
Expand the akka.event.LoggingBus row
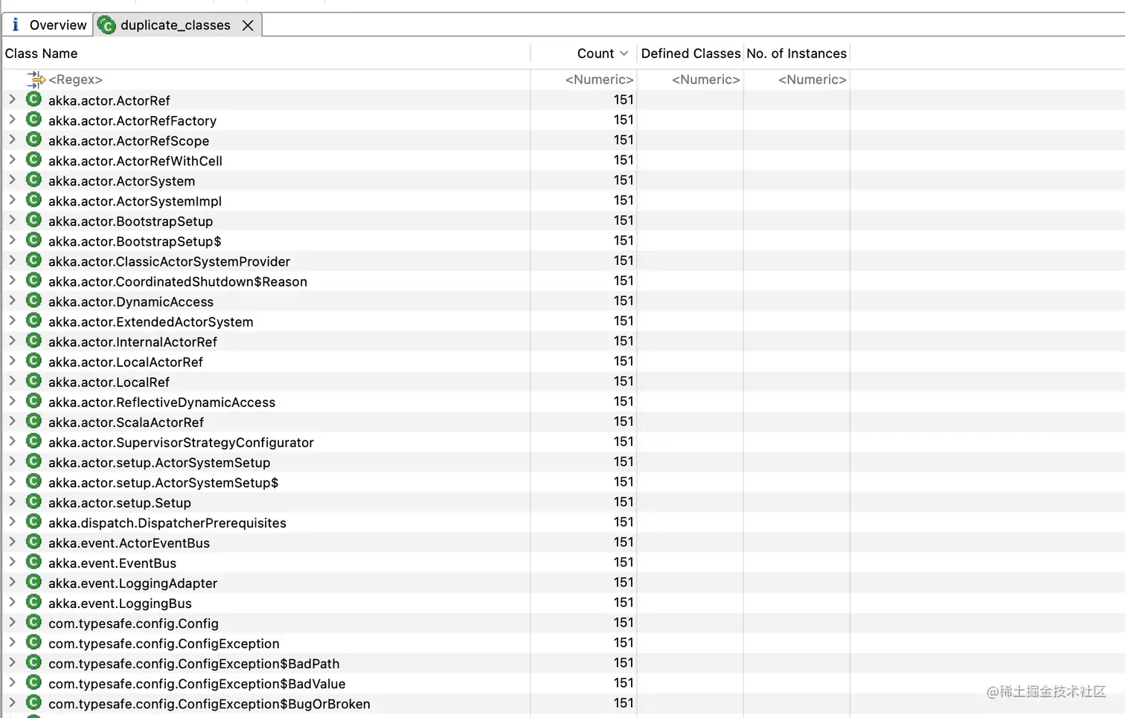tap(12, 601)
